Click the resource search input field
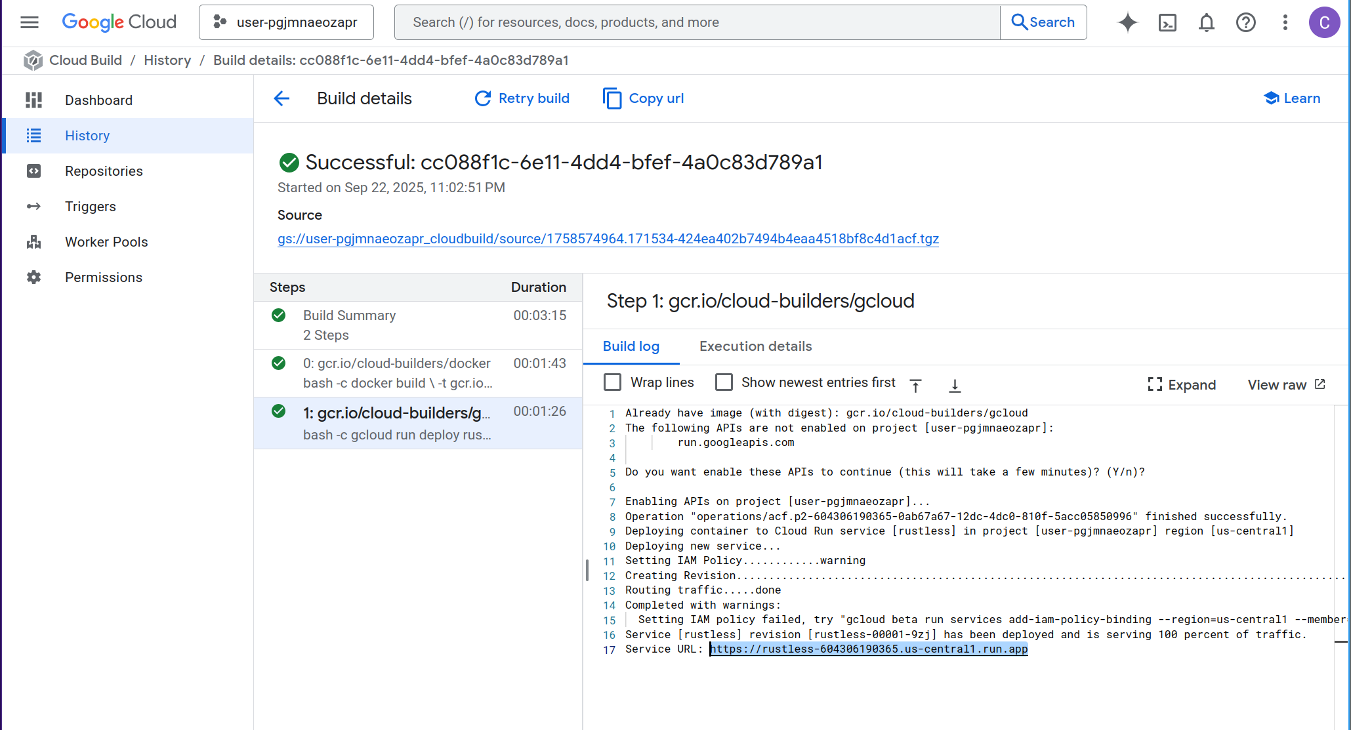1351x730 pixels. click(697, 22)
